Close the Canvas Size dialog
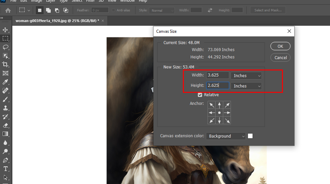 289,31
